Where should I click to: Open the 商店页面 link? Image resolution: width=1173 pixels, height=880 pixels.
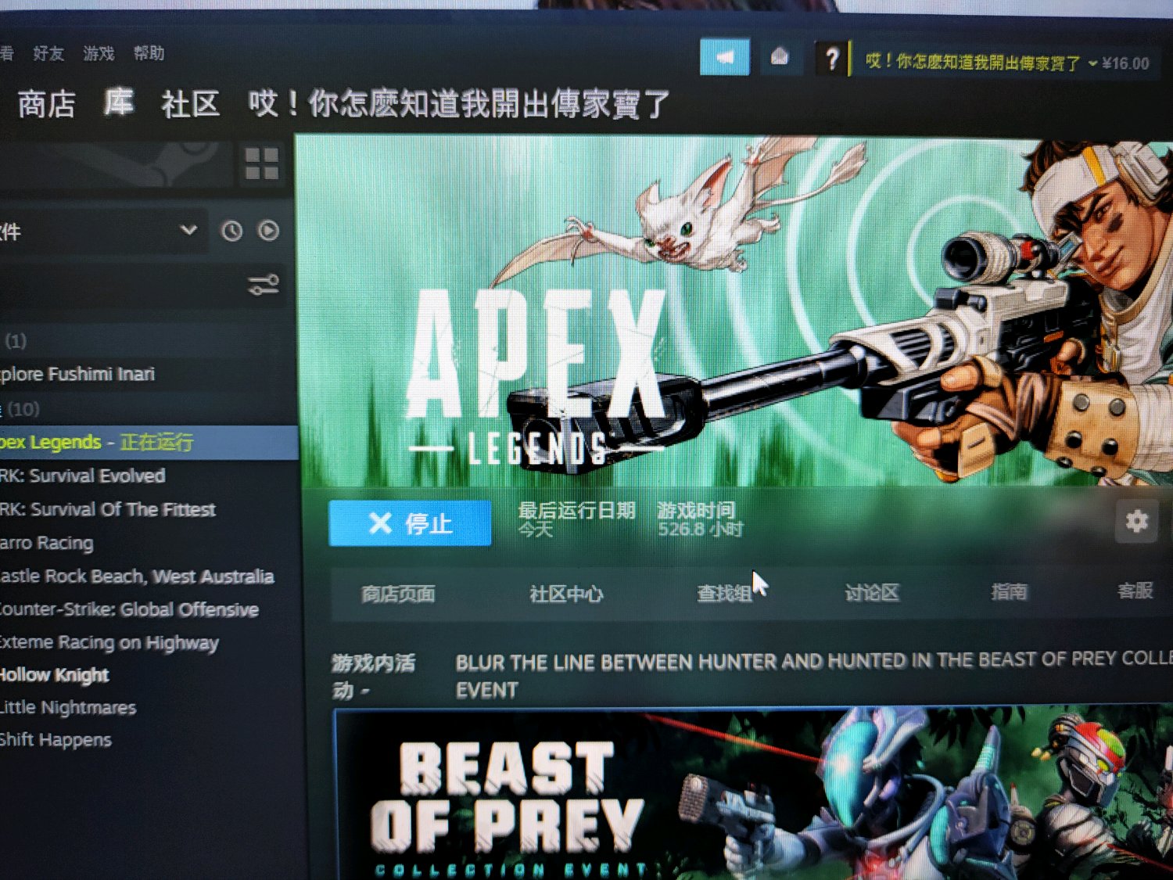pyautogui.click(x=398, y=594)
